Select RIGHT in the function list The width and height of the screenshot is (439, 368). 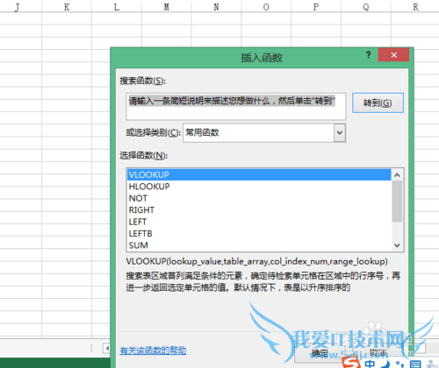point(259,210)
